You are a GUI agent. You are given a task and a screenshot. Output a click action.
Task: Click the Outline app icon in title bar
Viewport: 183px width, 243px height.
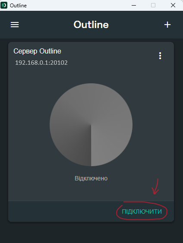(x=4, y=5)
